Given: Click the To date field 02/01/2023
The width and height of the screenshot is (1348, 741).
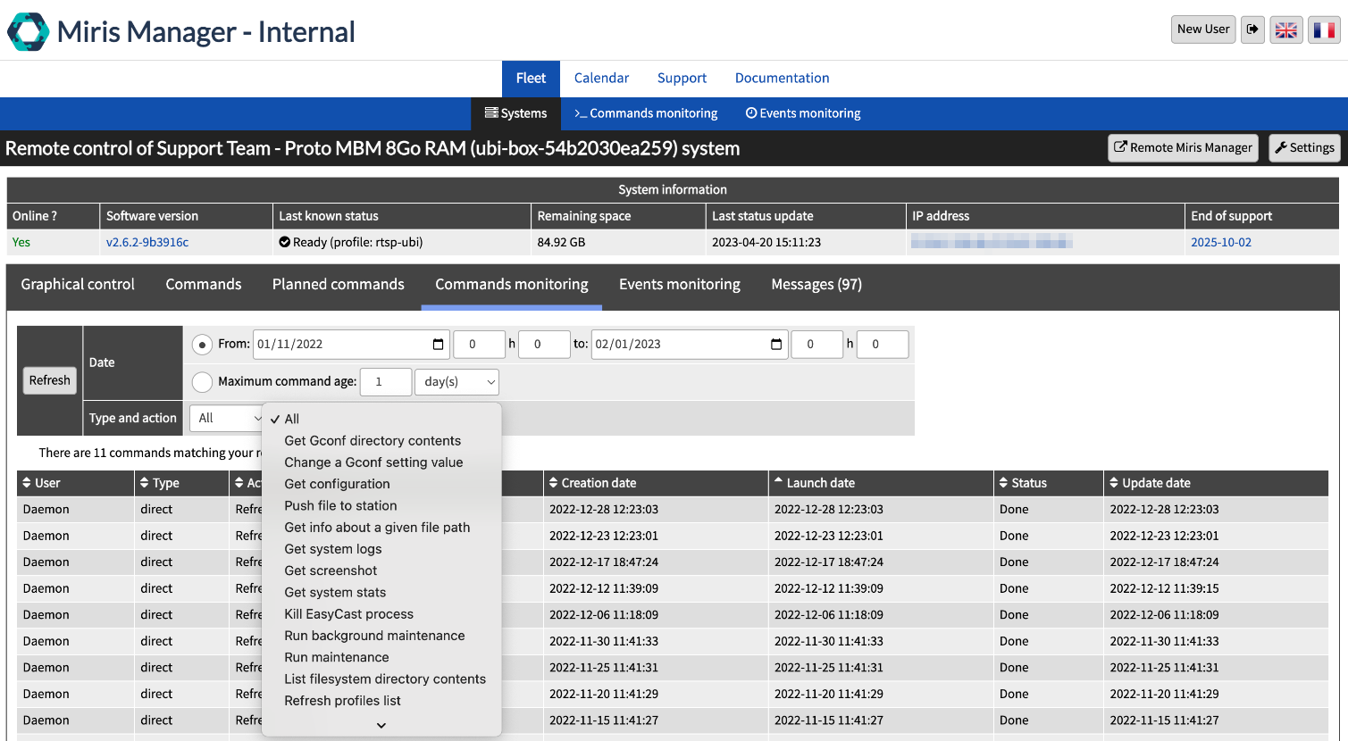Looking at the screenshot, I should 689,345.
